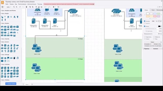Select the Users 3 этаж computers shape
163x91 pixels.
pyautogui.click(x=37, y=48)
